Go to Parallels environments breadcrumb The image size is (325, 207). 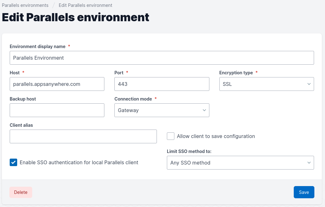[25, 5]
